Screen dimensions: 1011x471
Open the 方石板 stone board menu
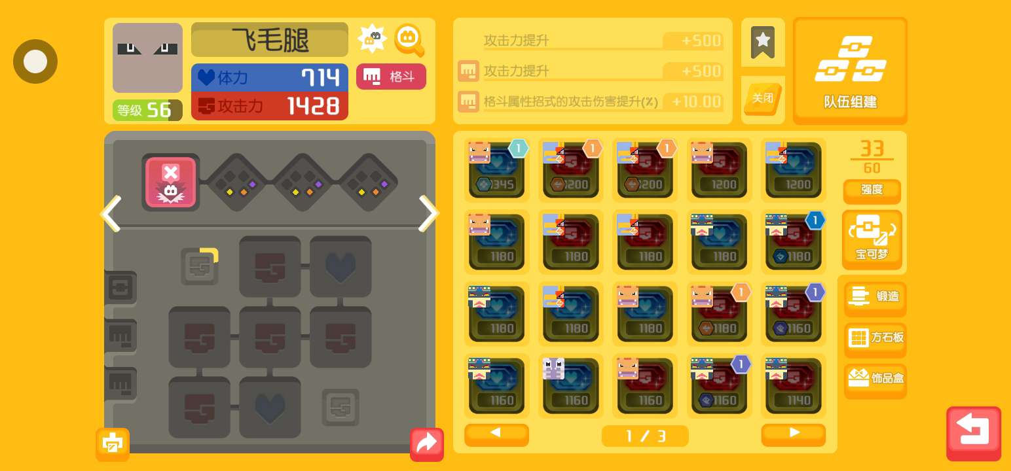click(875, 339)
